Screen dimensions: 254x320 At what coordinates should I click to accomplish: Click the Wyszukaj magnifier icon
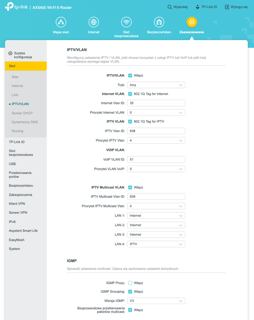170,7
